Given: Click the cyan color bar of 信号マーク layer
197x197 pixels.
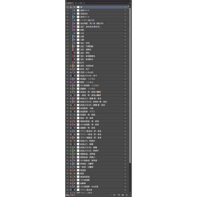Looking at the screenshot, I should point(73,17).
